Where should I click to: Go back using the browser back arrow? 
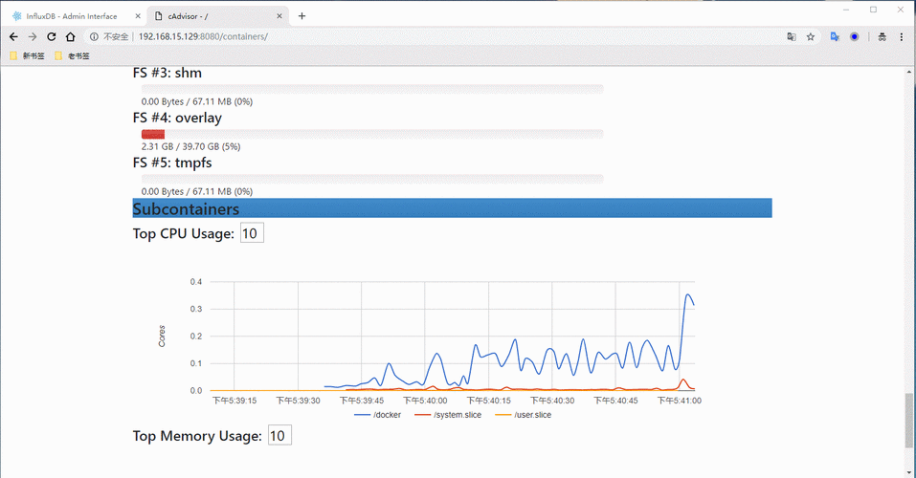(13, 36)
